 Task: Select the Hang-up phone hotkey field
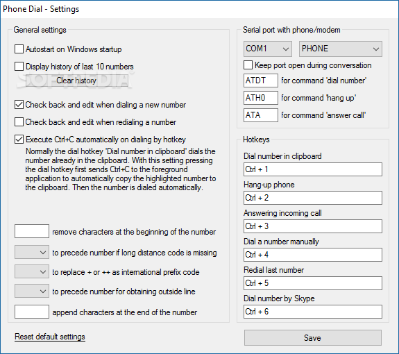point(313,198)
